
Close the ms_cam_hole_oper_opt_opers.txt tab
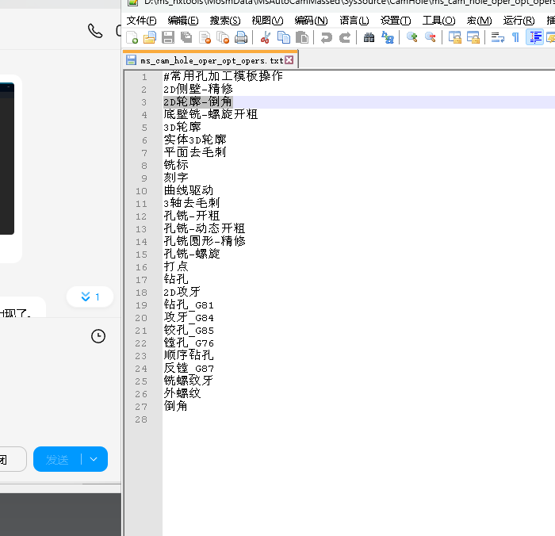tap(289, 59)
